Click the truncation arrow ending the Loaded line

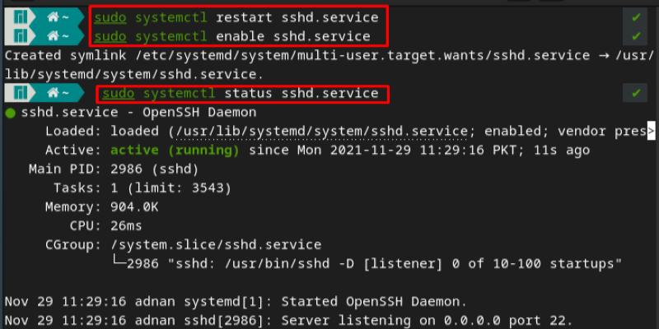coord(652,131)
